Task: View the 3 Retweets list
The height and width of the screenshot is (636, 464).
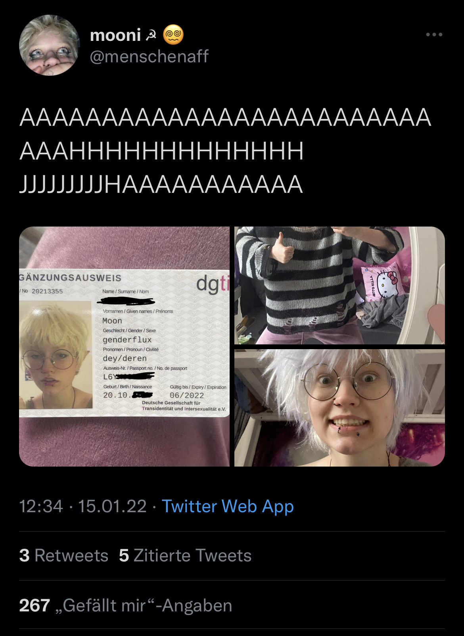Action: (64, 555)
